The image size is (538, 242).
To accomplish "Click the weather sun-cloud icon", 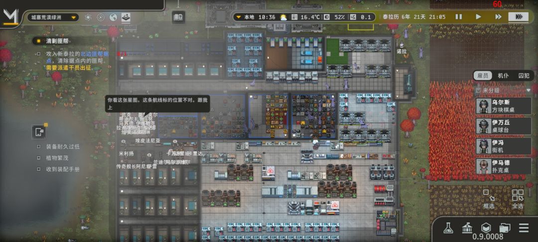I will 283,17.
